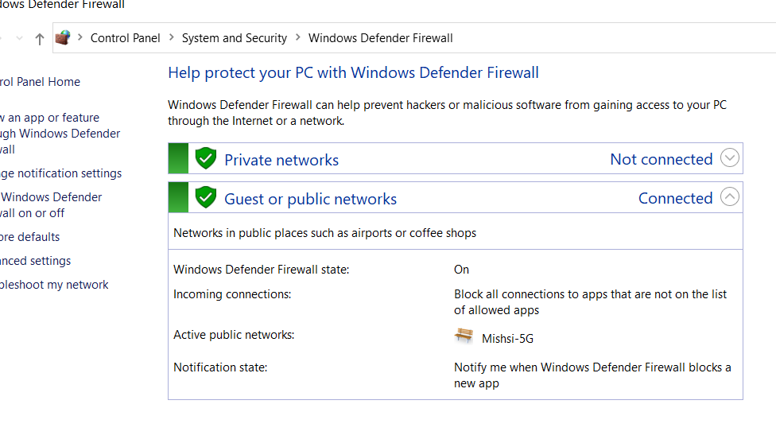Click the Mishsi-5G network name
The image size is (776, 443).
point(508,339)
